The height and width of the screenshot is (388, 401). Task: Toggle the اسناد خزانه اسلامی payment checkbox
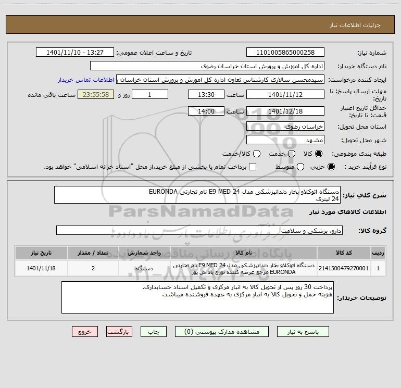[253, 167]
